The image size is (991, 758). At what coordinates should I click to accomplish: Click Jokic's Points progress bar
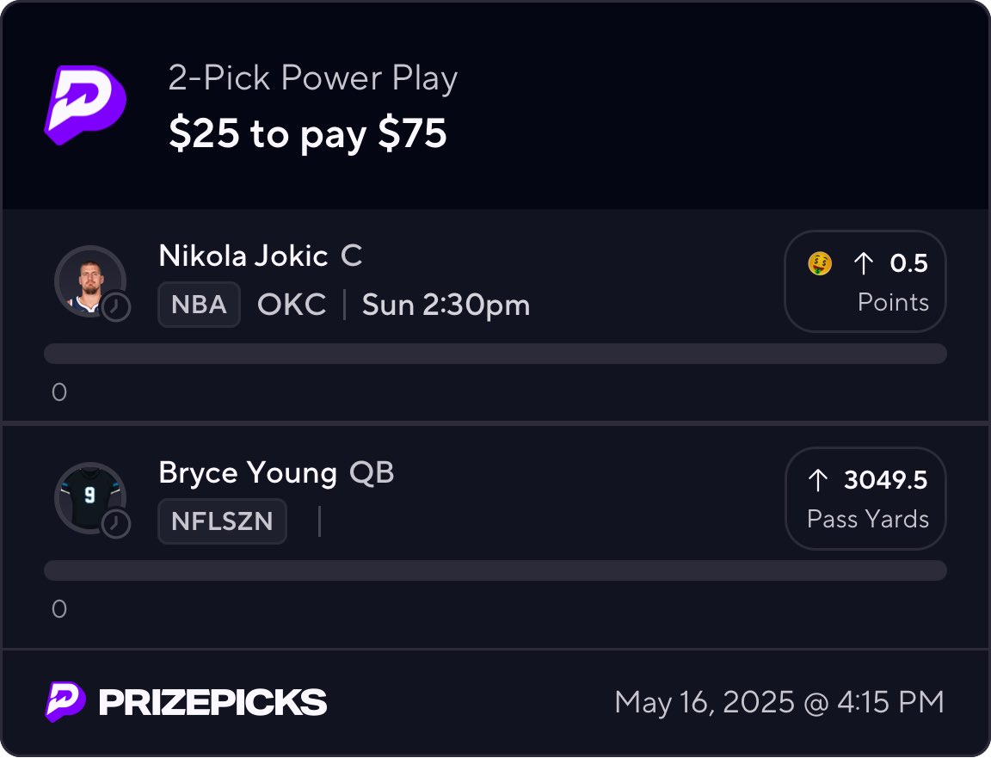(x=495, y=354)
